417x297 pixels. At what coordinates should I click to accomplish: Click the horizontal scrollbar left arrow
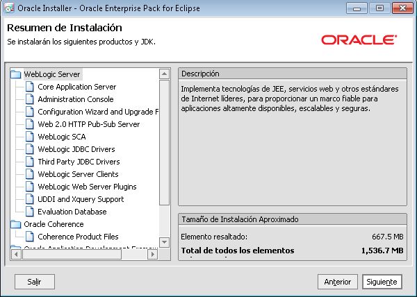coord(17,254)
